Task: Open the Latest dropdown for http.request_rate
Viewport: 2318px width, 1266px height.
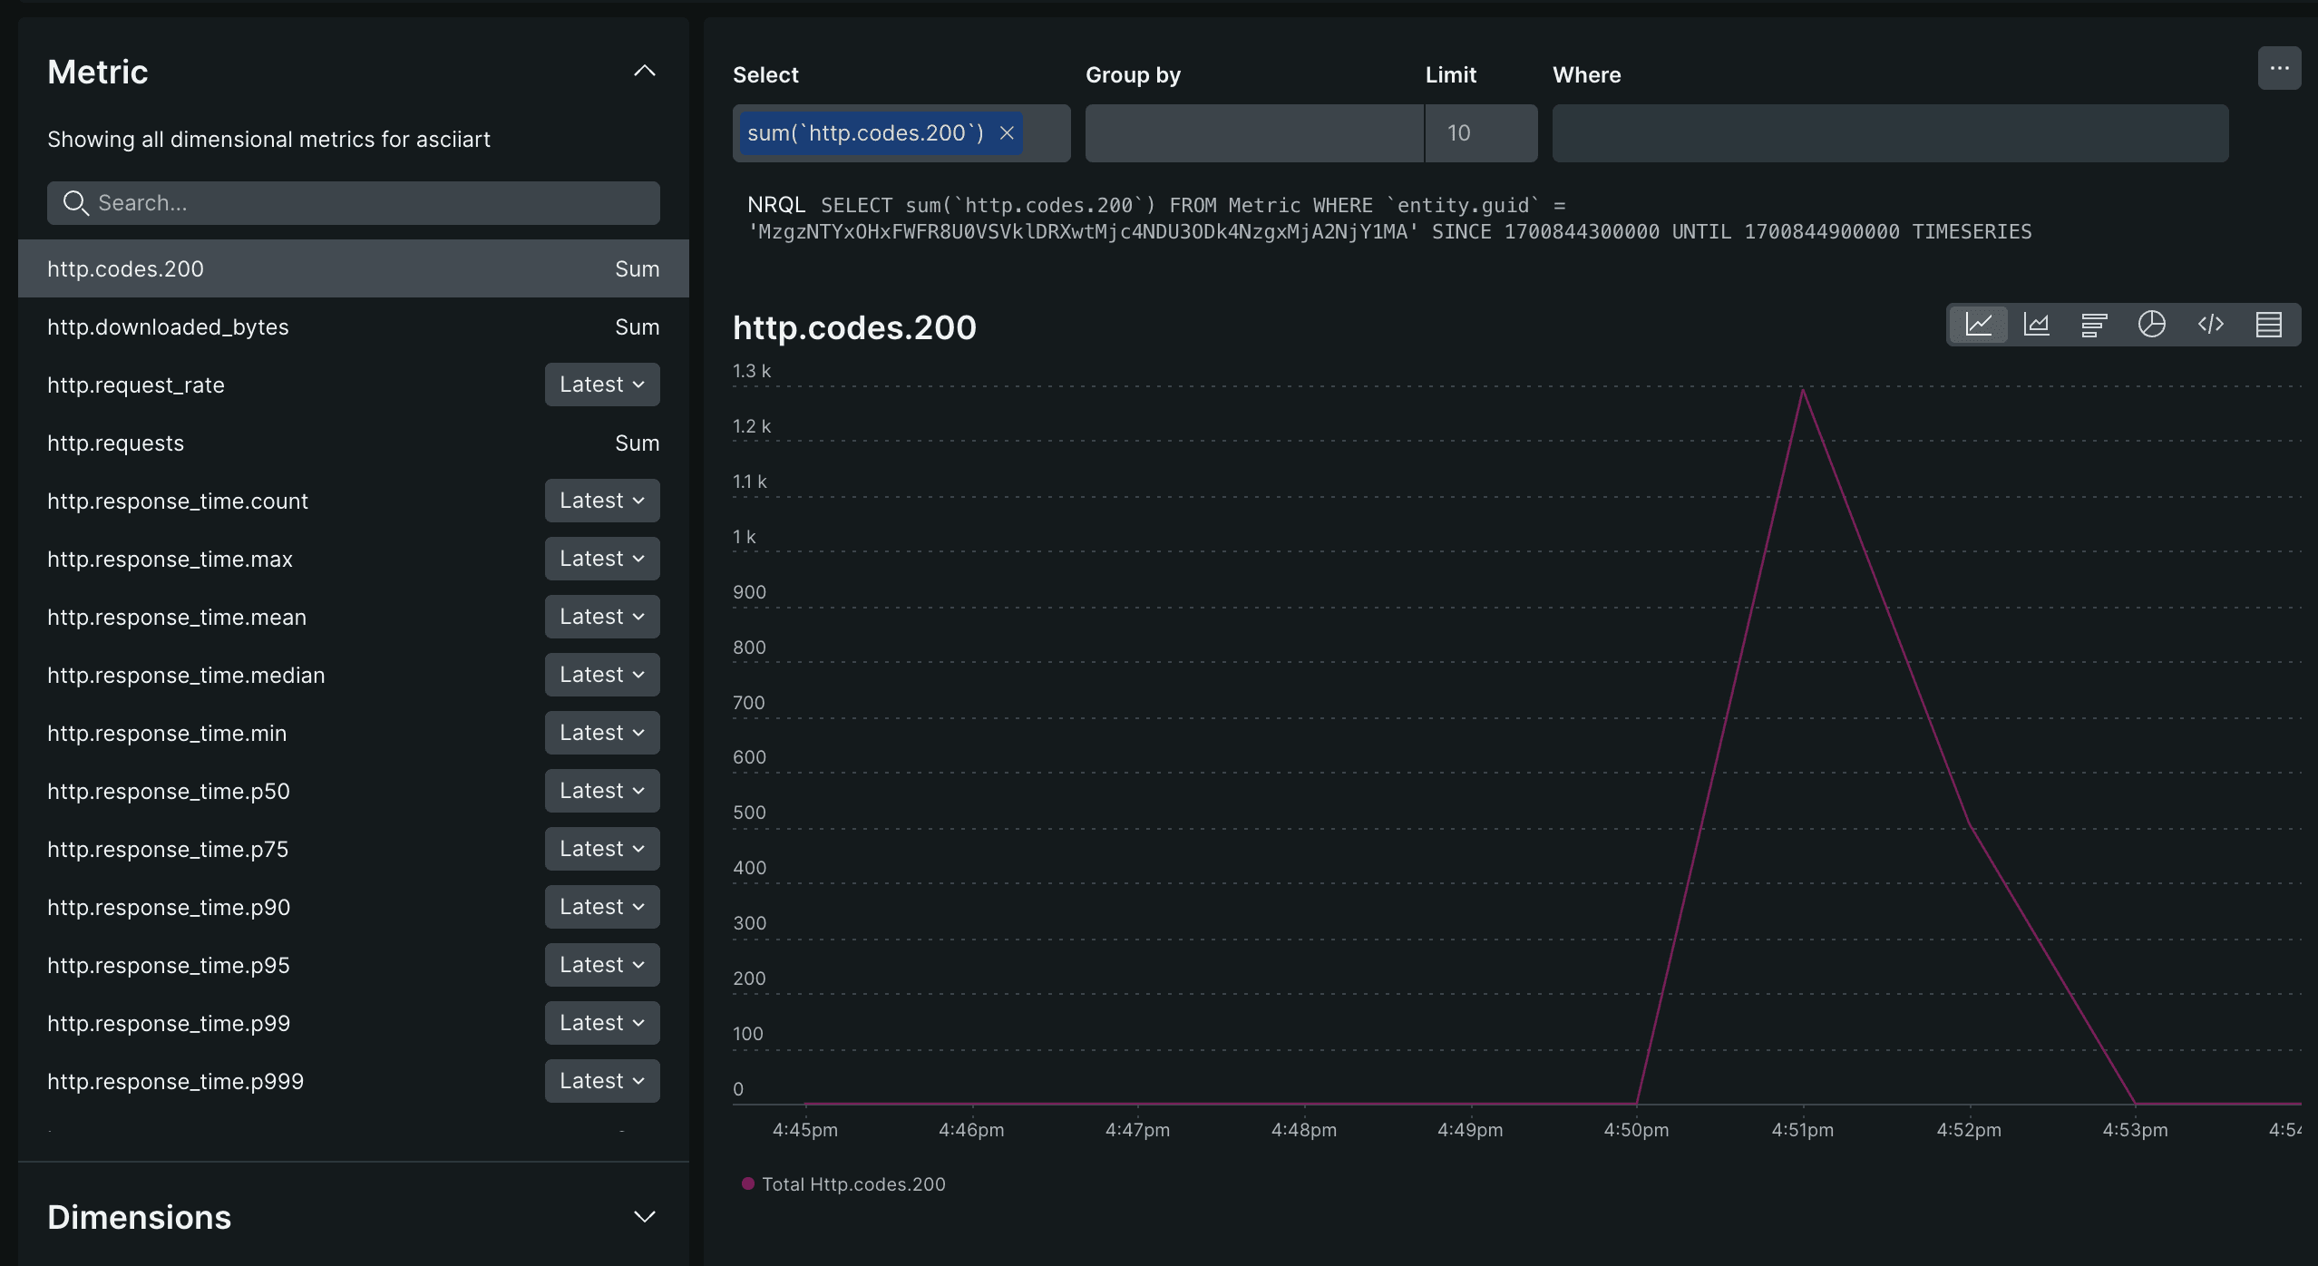Action: pyautogui.click(x=601, y=384)
